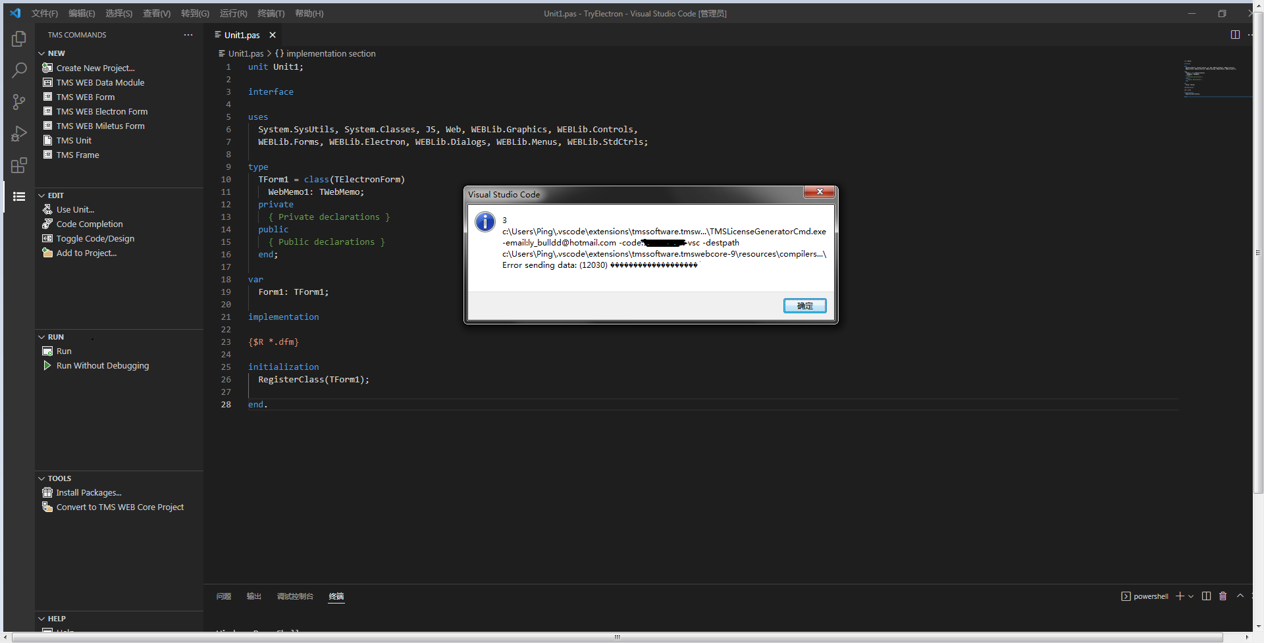Kill the terminal with trash icon
This screenshot has width=1264, height=643.
pos(1223,596)
